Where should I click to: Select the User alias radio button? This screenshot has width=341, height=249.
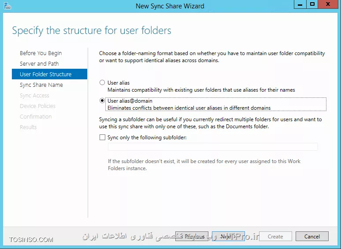(102, 83)
